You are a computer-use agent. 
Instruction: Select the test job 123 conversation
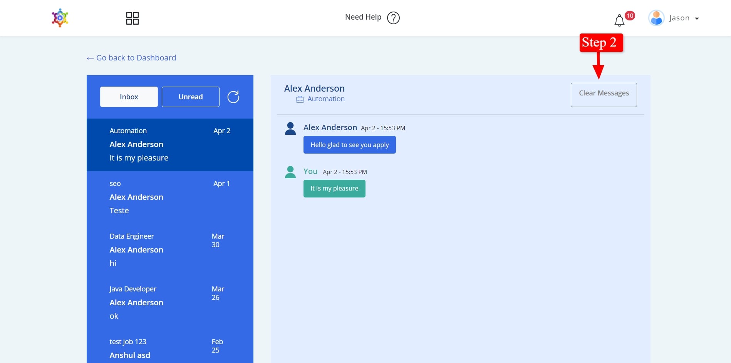pos(170,349)
